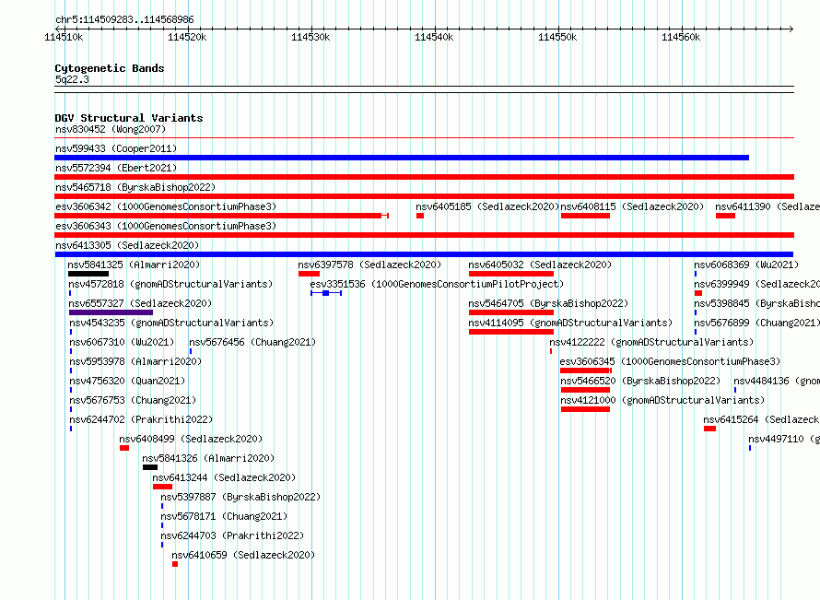
Task: Click the black nsv5841326 variant bar
Action: coord(150,467)
